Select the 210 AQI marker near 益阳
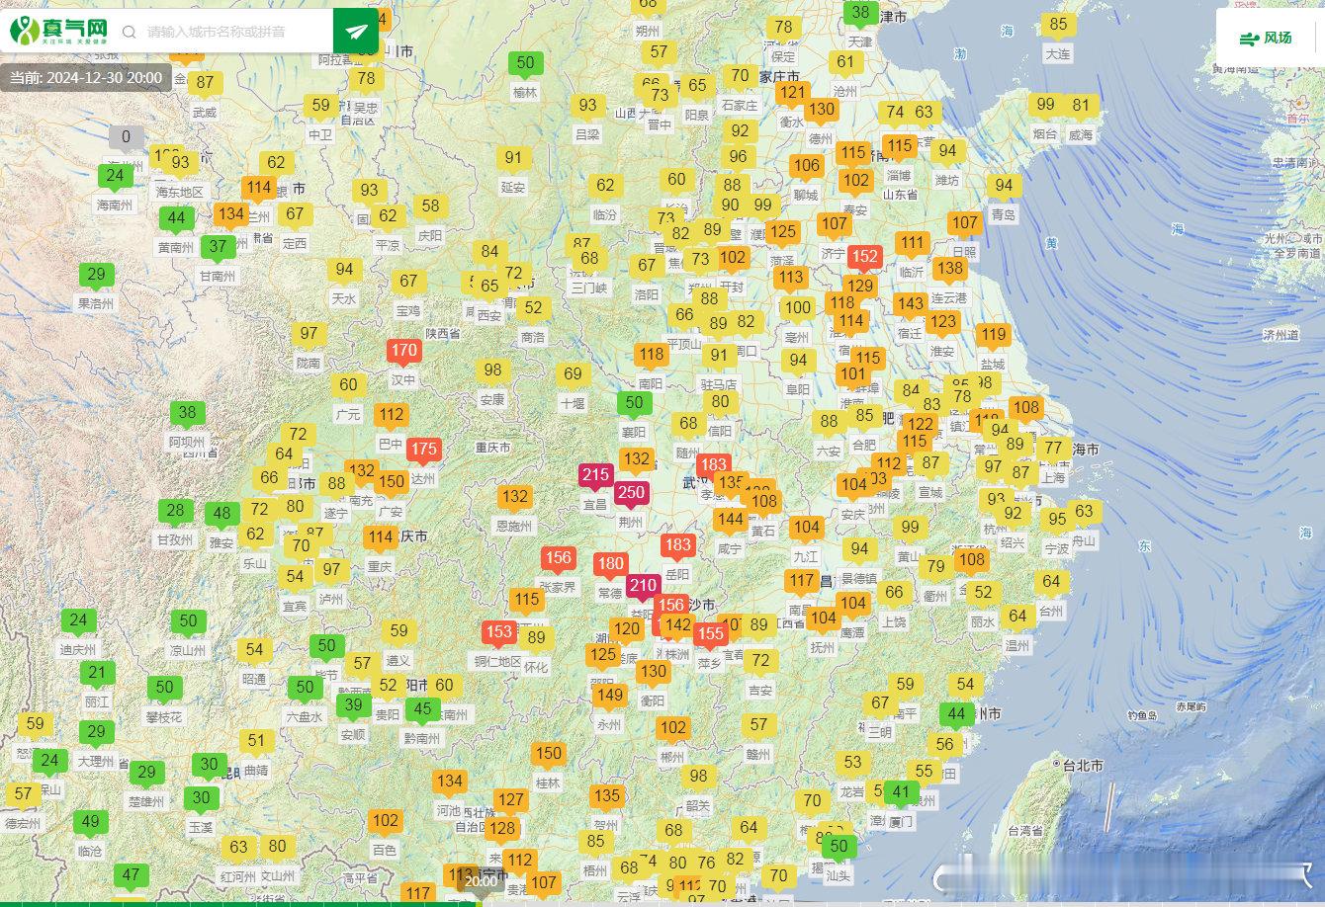The height and width of the screenshot is (907, 1325). (x=643, y=585)
